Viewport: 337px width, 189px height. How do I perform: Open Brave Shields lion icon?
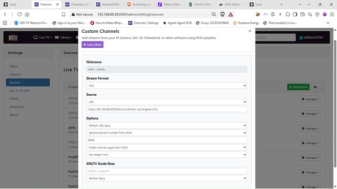click(x=222, y=14)
